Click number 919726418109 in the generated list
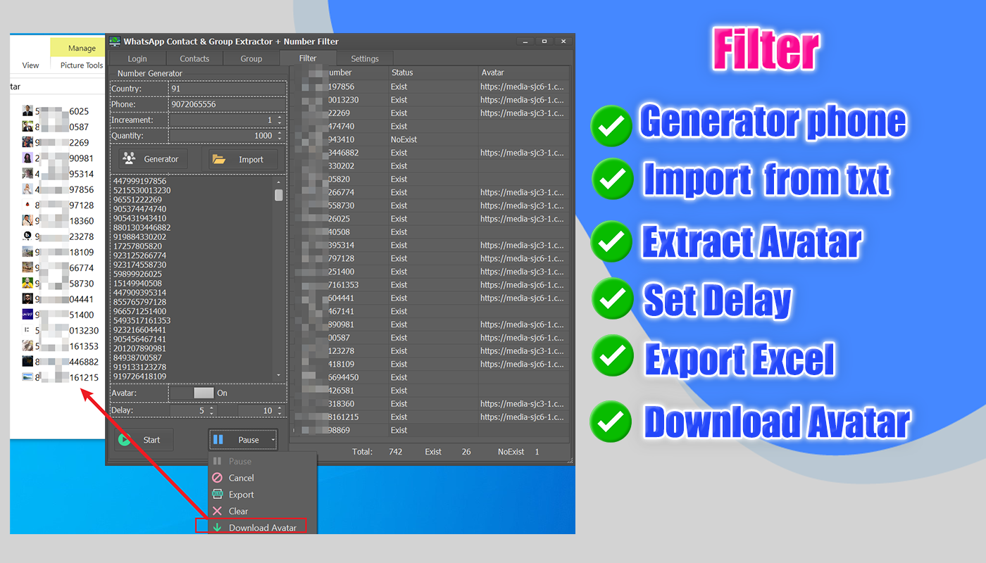The image size is (986, 563). (x=140, y=376)
